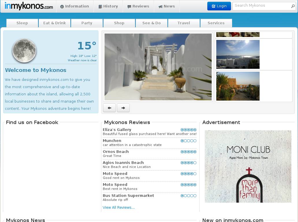Show previous slideshow photo with left arrow

109,108
